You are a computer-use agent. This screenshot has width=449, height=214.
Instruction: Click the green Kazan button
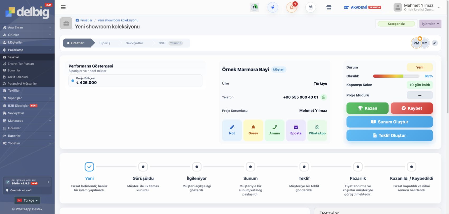(x=367, y=108)
